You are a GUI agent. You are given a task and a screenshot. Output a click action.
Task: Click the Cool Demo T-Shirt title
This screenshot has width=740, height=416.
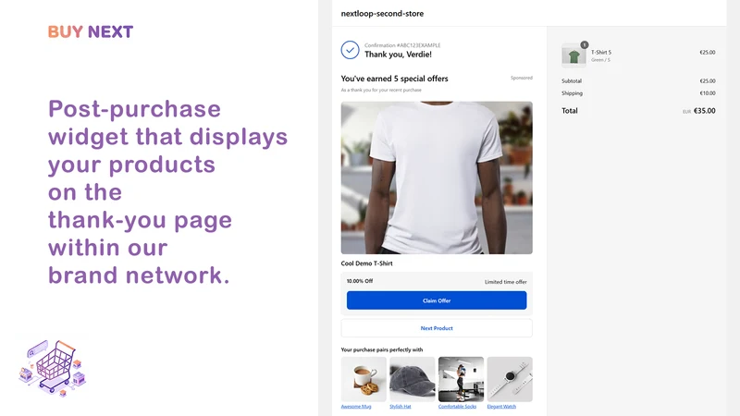click(366, 263)
